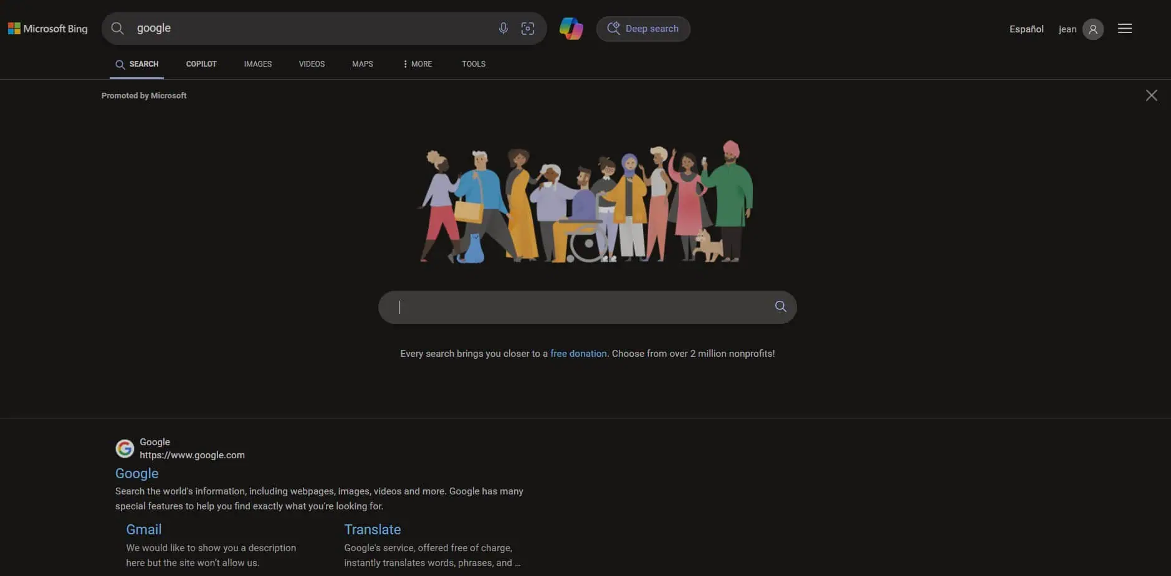Switch language to Español
This screenshot has width=1171, height=576.
click(1026, 29)
